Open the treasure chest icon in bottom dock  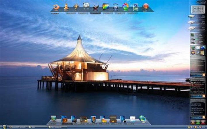click(x=113, y=119)
